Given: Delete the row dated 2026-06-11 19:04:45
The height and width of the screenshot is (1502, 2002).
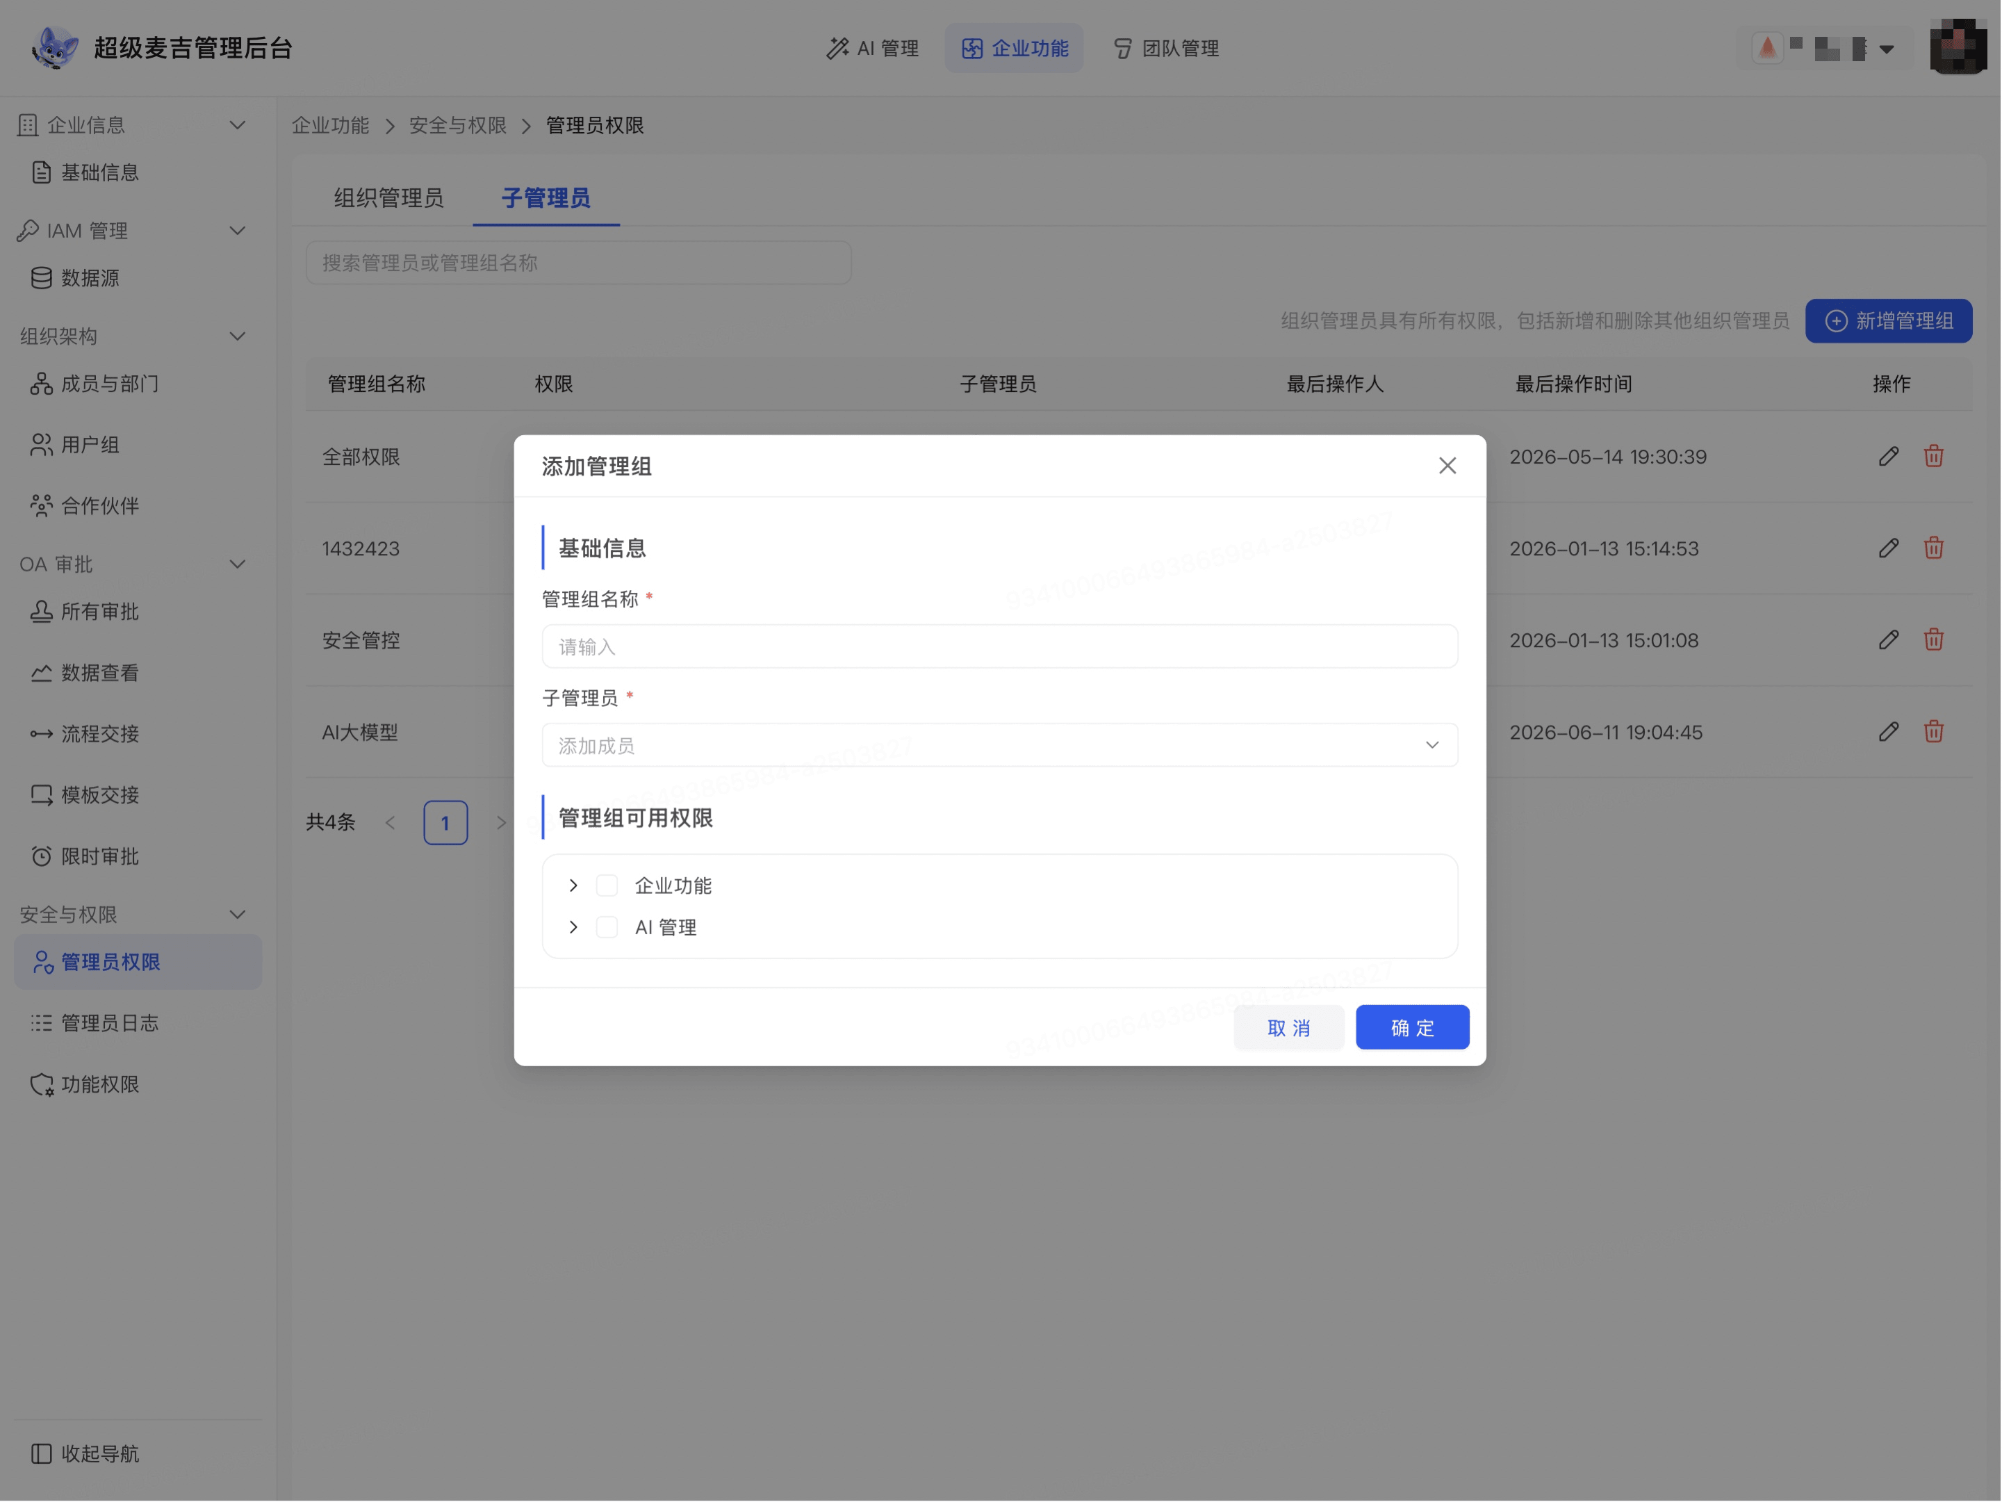Looking at the screenshot, I should click(x=1934, y=731).
